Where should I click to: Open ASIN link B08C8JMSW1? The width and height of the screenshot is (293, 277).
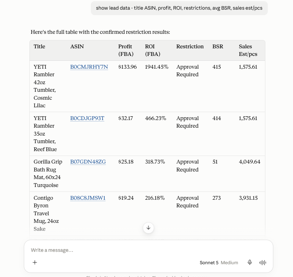click(x=88, y=198)
